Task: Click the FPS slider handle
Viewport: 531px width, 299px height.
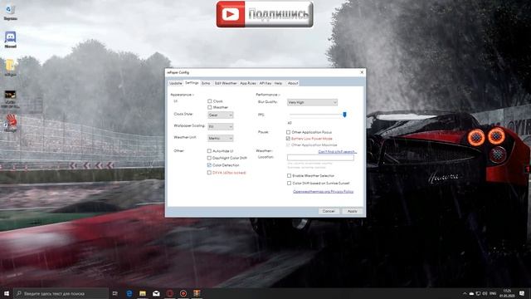Action: (345, 115)
